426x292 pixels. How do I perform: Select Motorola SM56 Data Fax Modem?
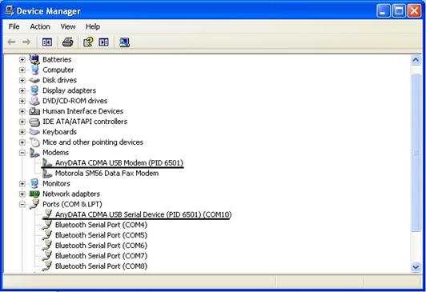pos(106,173)
